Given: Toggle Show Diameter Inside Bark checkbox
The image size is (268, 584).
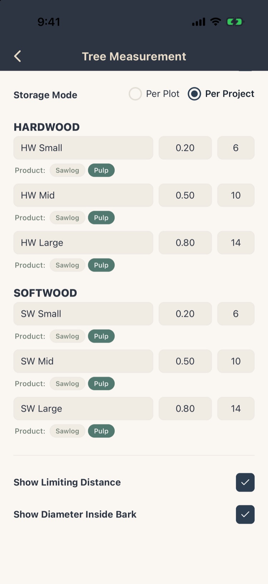Looking at the screenshot, I should (245, 514).
